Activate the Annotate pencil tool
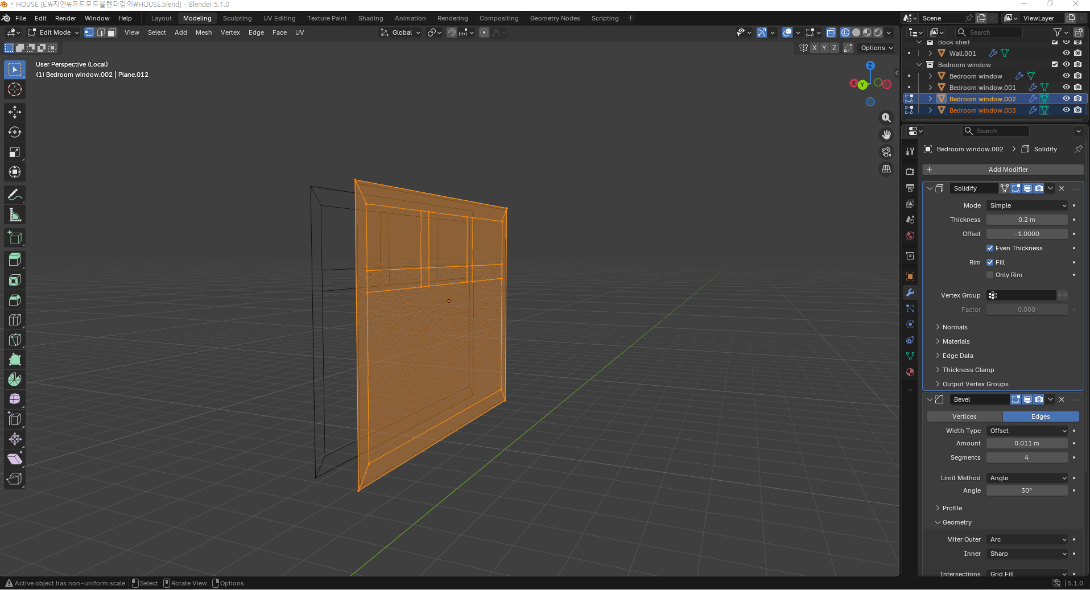The height and width of the screenshot is (590, 1090). coord(15,195)
